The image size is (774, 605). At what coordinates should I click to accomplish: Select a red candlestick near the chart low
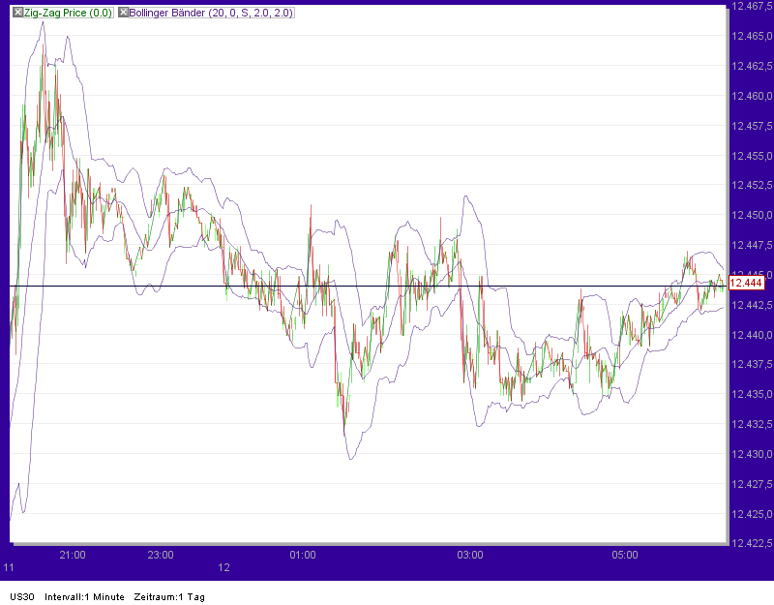[x=343, y=407]
